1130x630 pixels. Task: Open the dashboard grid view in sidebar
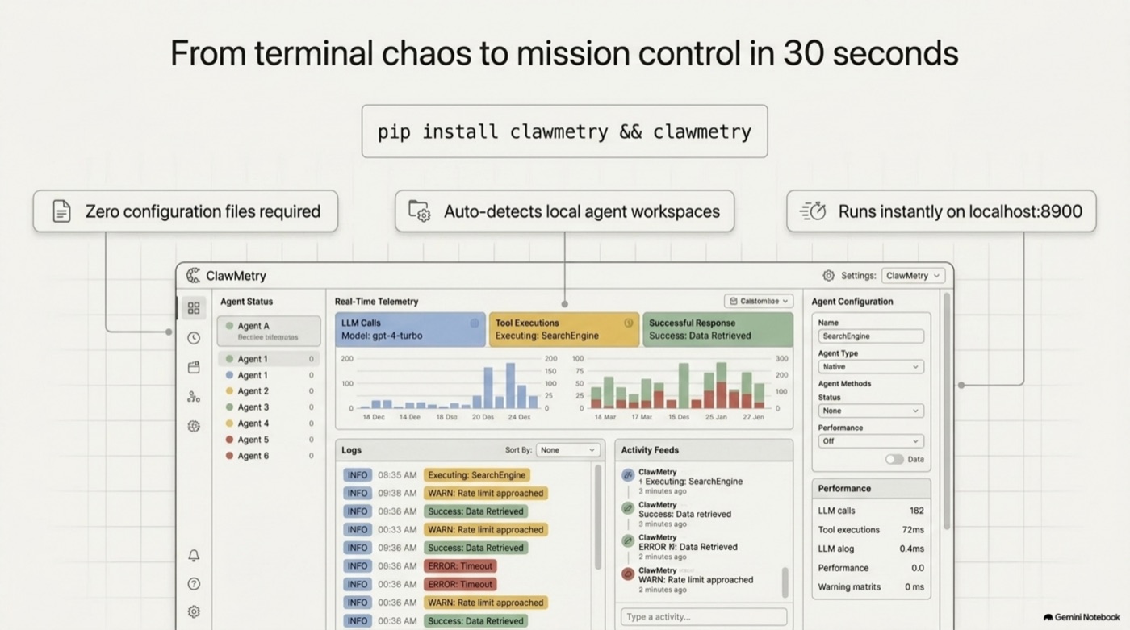(194, 308)
